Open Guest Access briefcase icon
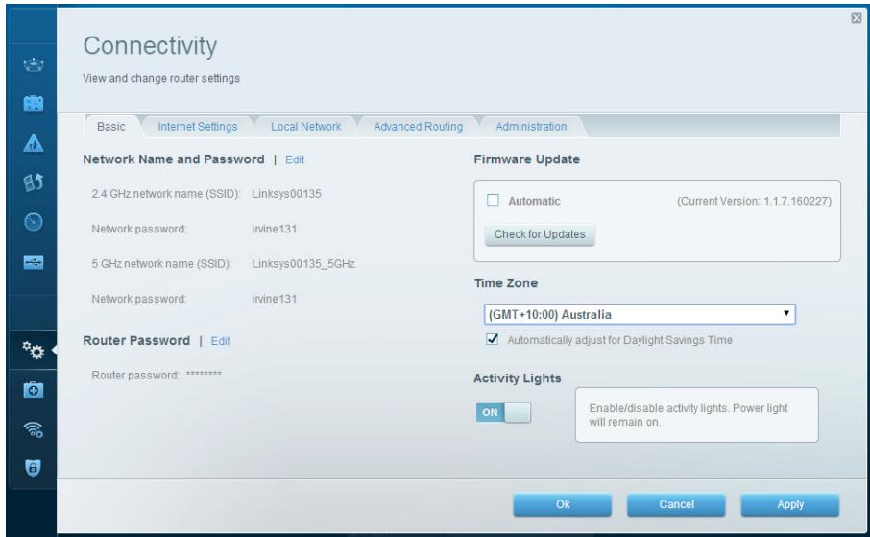 [34, 104]
